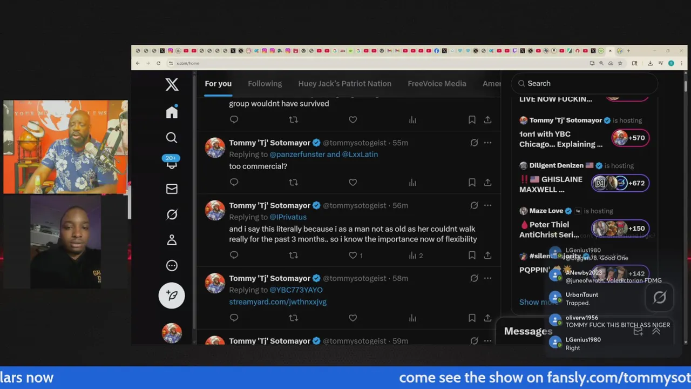Open more options on 56m post
Image resolution: width=691 pixels, height=389 pixels.
click(x=487, y=205)
